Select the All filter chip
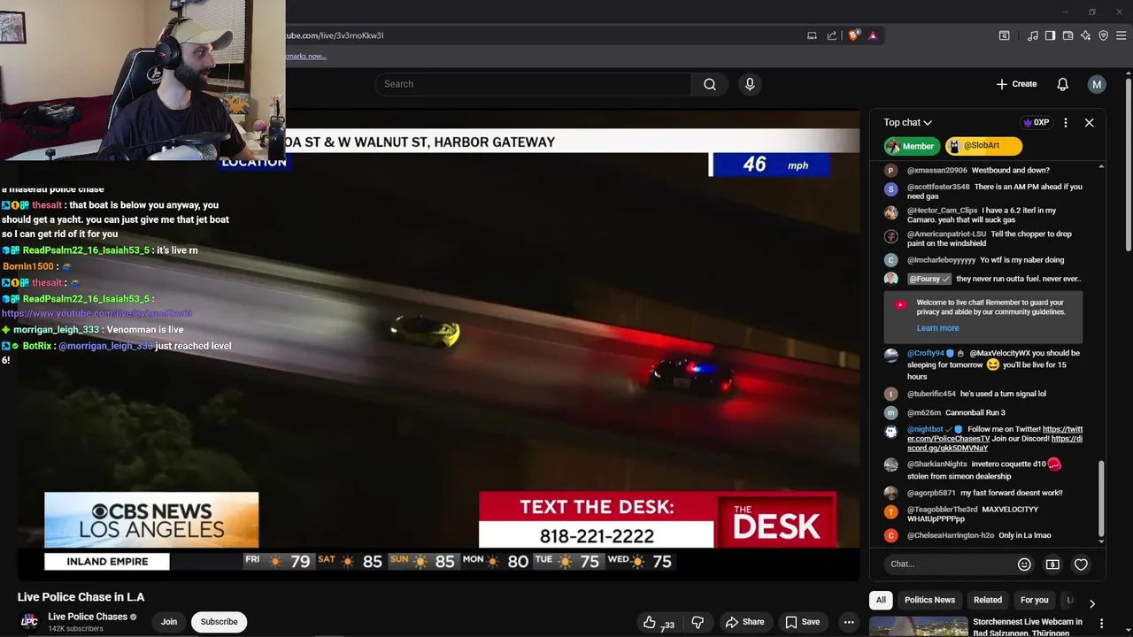This screenshot has height=637, width=1133. 881,600
